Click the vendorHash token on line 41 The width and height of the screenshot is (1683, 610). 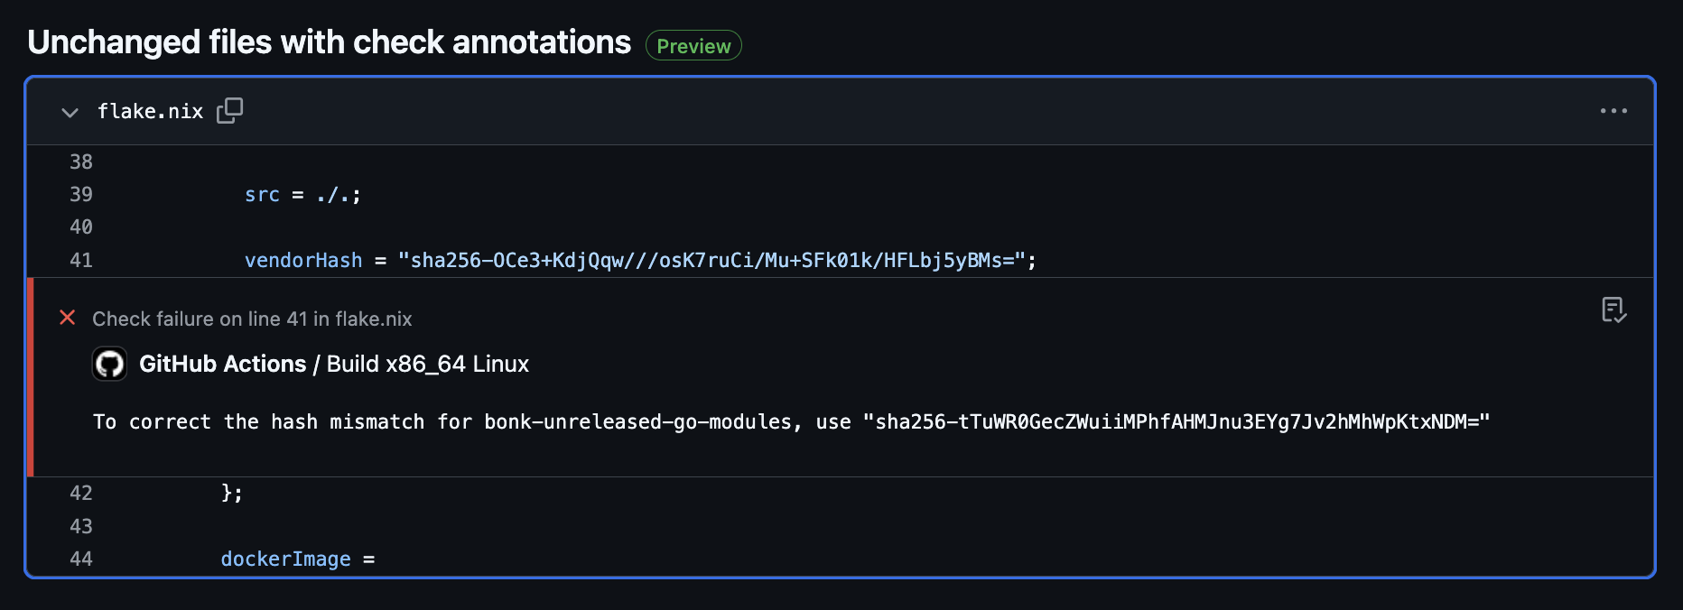click(x=303, y=260)
